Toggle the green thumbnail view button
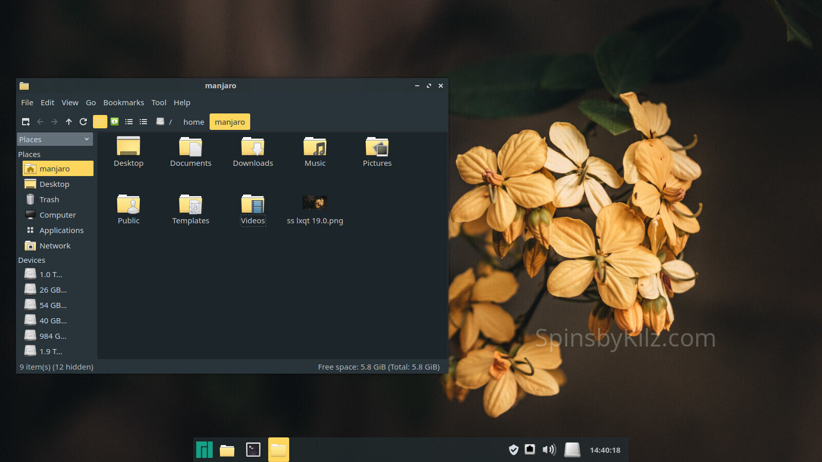 pyautogui.click(x=115, y=122)
